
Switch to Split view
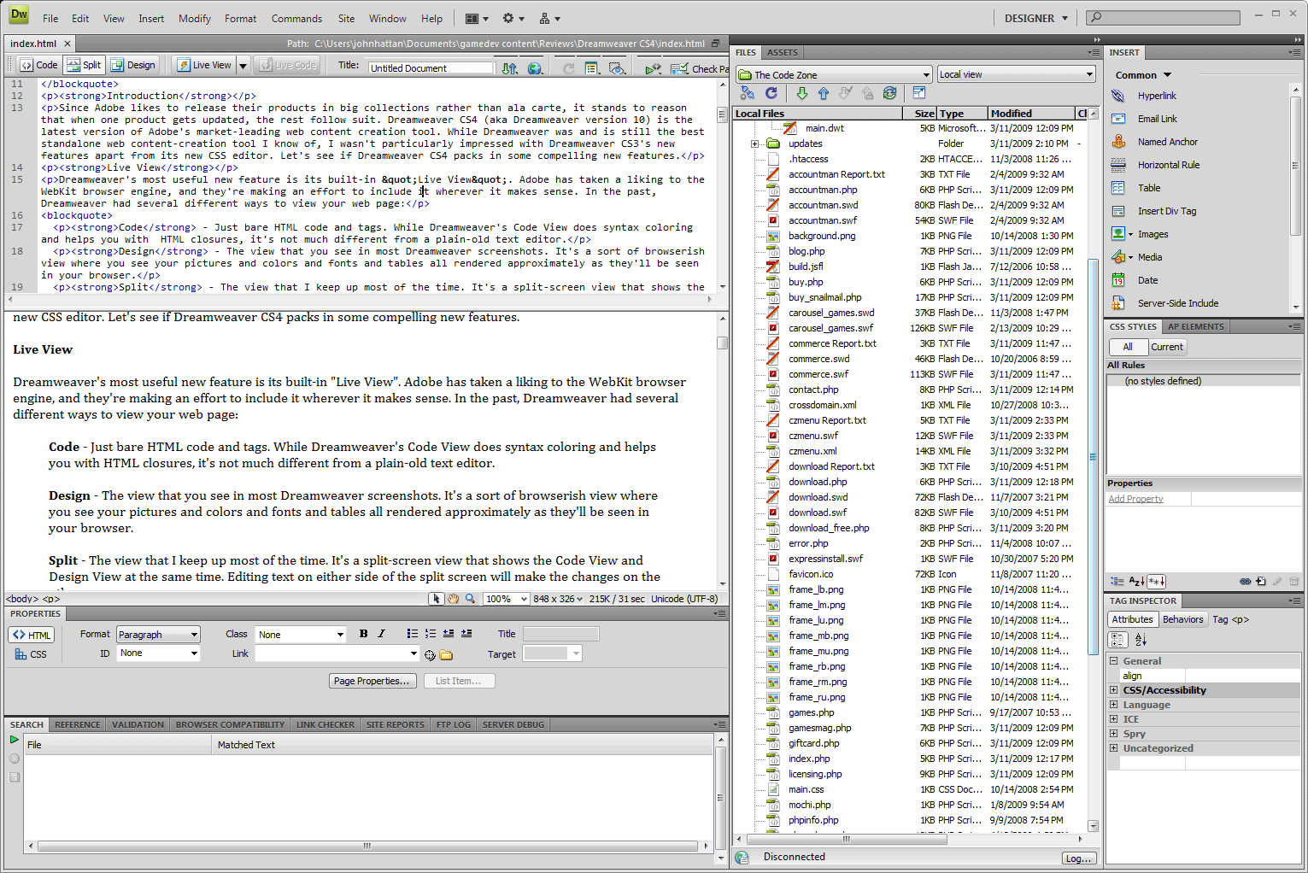pyautogui.click(x=84, y=65)
